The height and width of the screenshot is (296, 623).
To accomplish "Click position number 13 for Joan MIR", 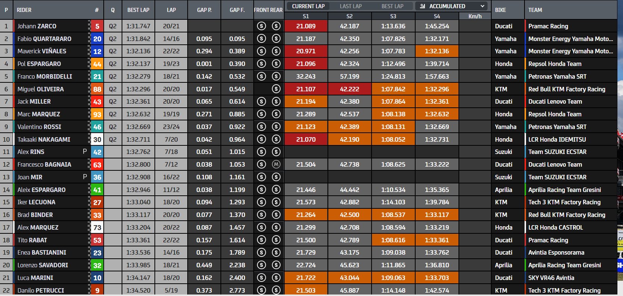I will click(x=6, y=177).
